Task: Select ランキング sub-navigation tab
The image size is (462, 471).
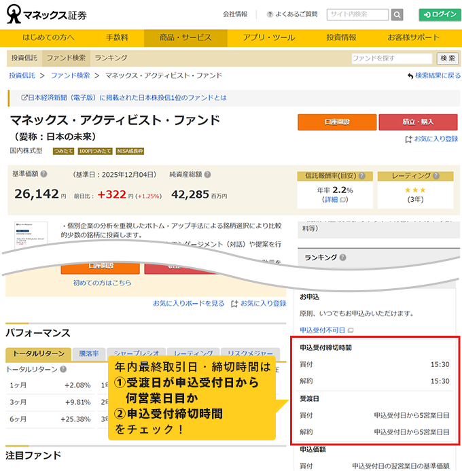Action: tap(111, 58)
